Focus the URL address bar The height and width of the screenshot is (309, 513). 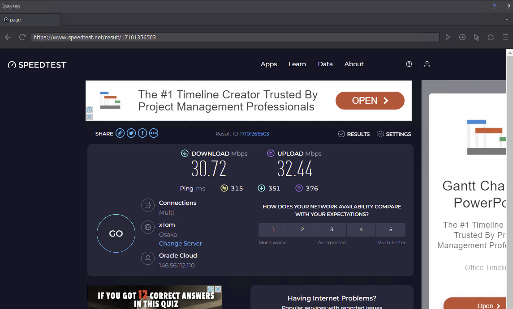pos(235,37)
